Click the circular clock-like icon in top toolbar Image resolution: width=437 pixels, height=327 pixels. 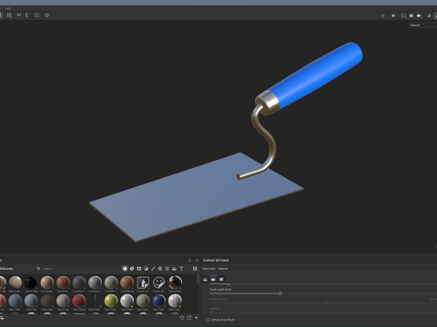[47, 15]
